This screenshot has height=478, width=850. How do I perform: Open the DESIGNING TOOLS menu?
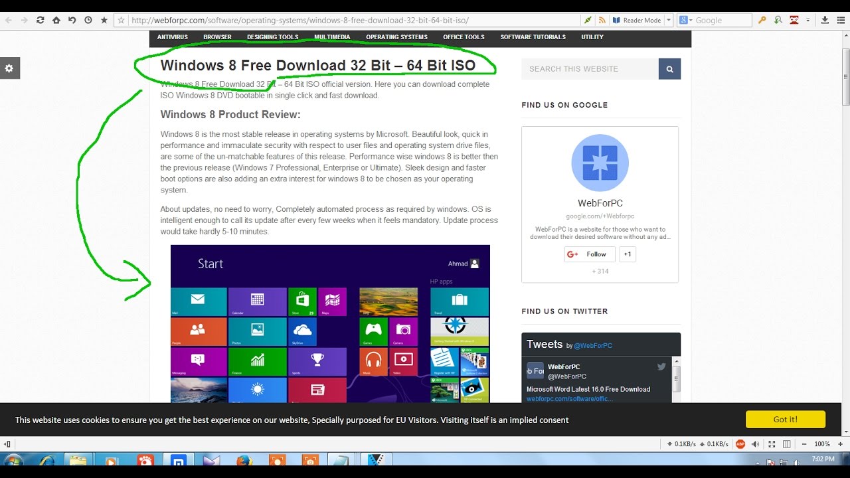pyautogui.click(x=273, y=37)
